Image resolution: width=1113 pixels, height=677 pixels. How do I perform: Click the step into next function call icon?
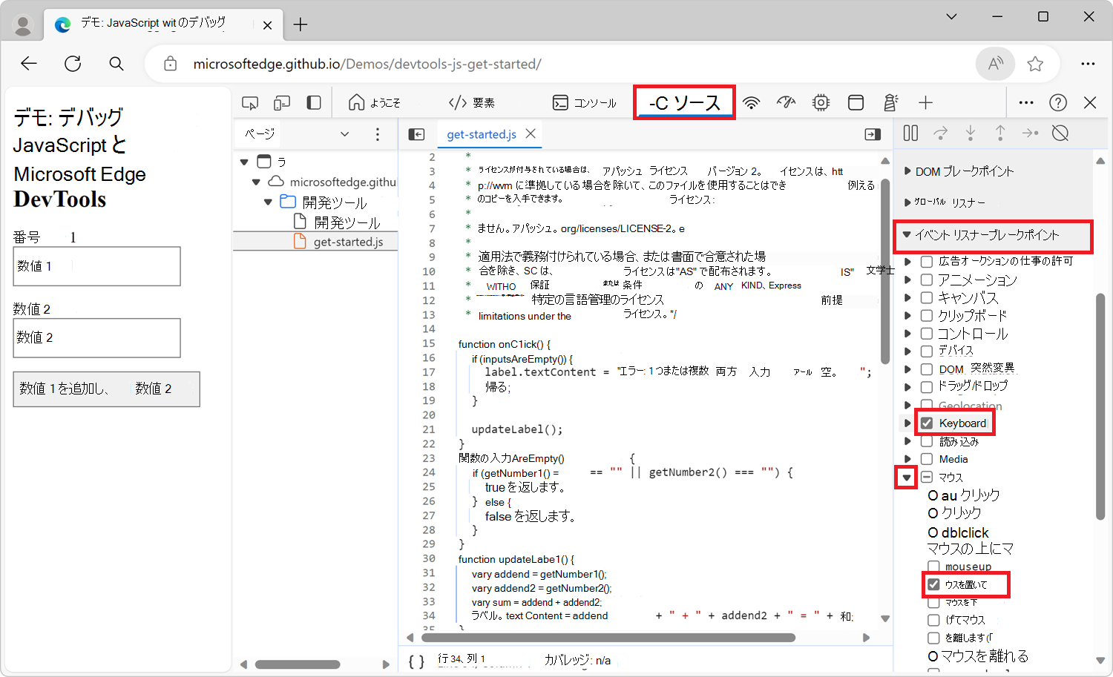click(x=971, y=133)
